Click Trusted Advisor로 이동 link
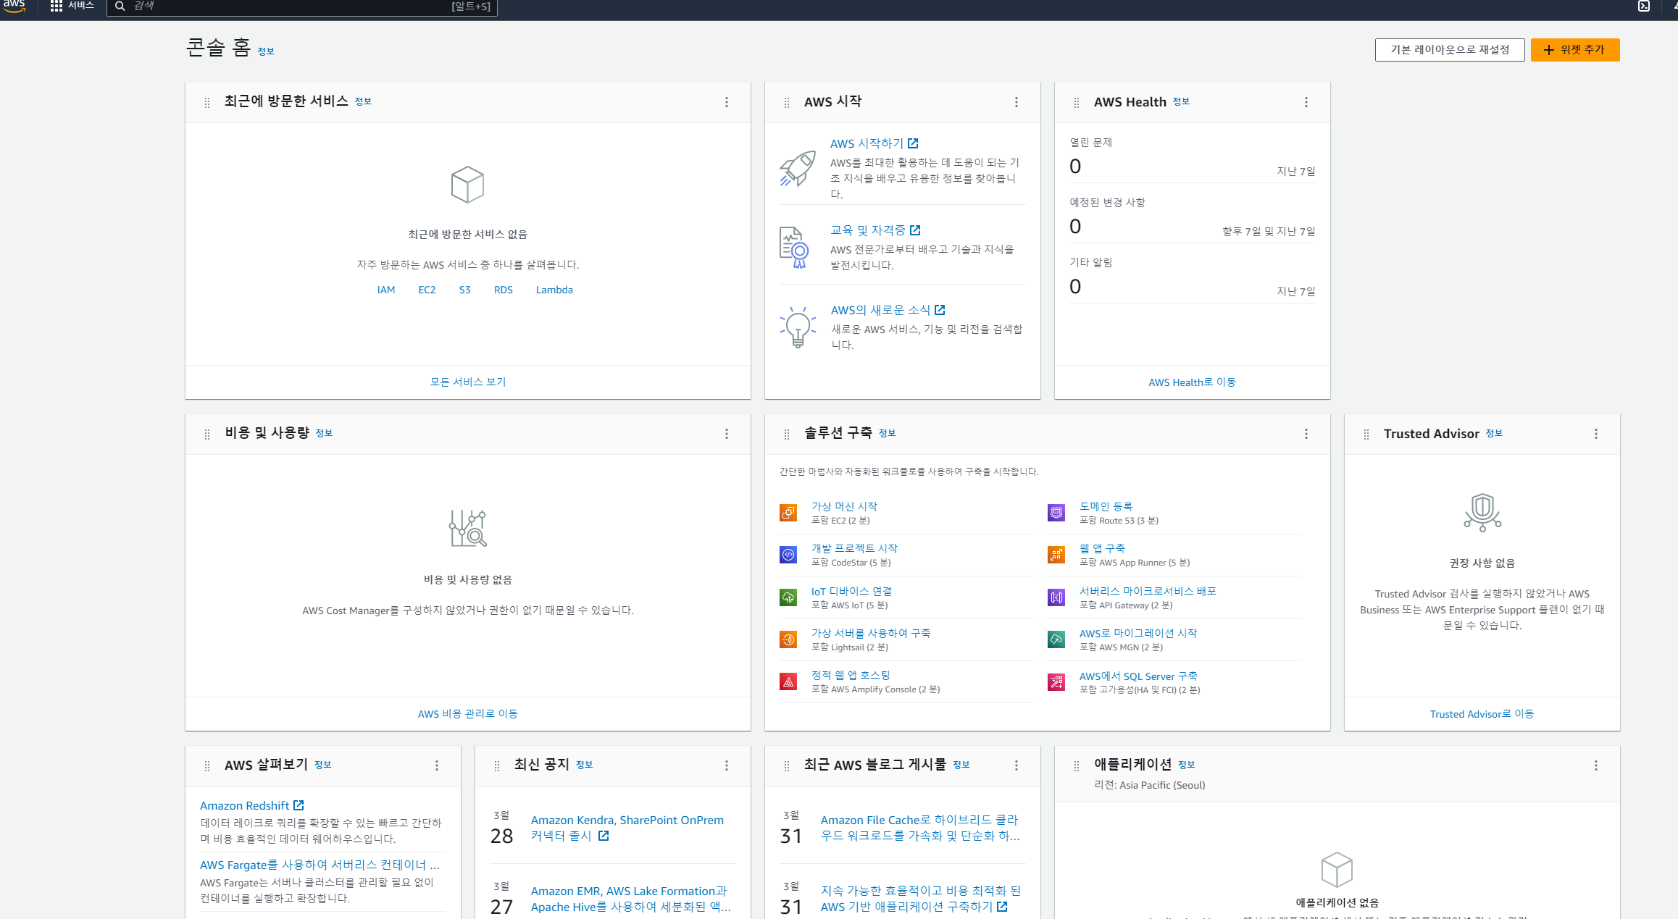 click(x=1482, y=714)
